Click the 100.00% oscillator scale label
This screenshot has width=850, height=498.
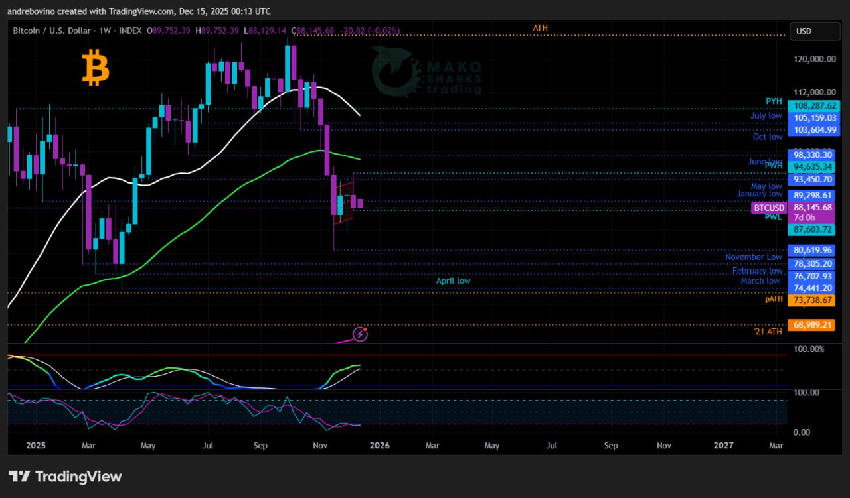pyautogui.click(x=809, y=349)
